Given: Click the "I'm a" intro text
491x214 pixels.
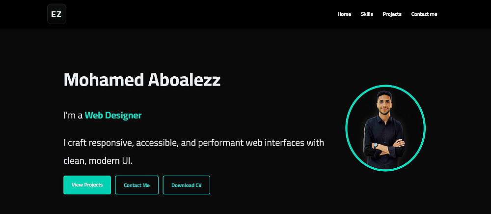Looking at the screenshot, I should pos(73,116).
